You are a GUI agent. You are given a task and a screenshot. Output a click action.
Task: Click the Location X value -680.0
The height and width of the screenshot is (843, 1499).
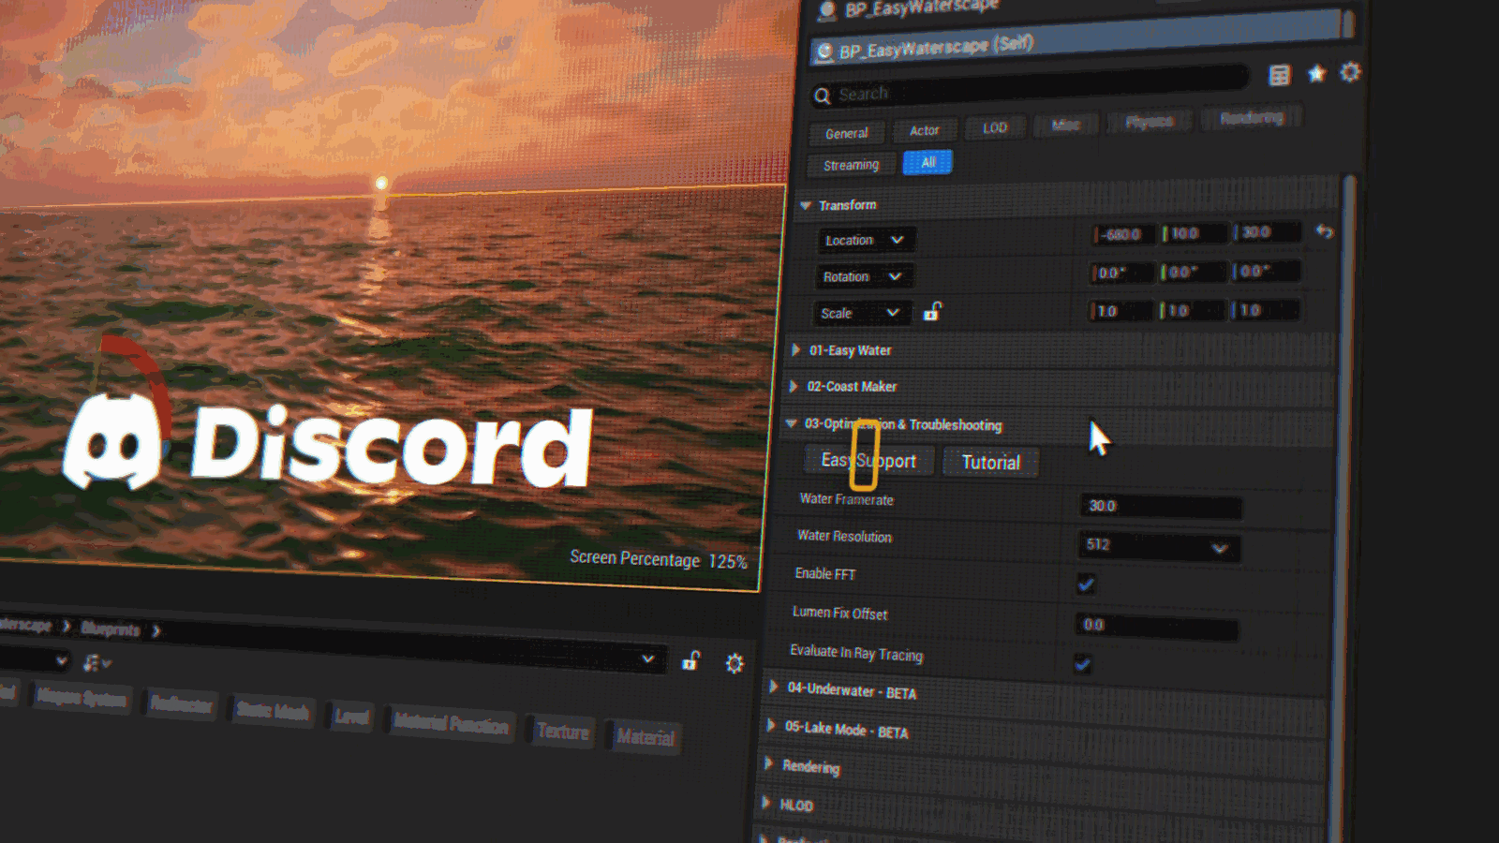1123,235
